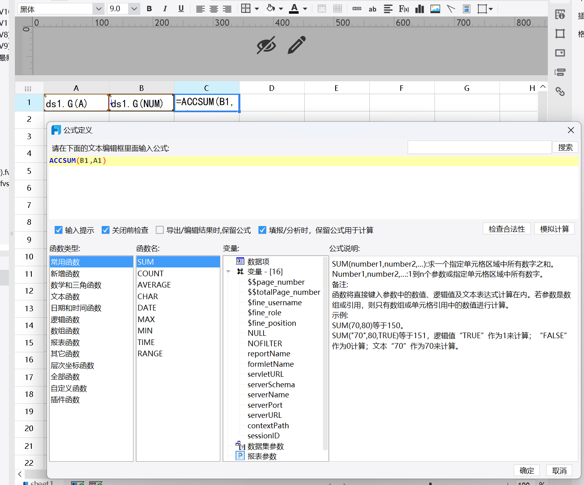Open condition attributes icon in right sidebar
Viewport: 584px width, 485px height.
pos(560,72)
